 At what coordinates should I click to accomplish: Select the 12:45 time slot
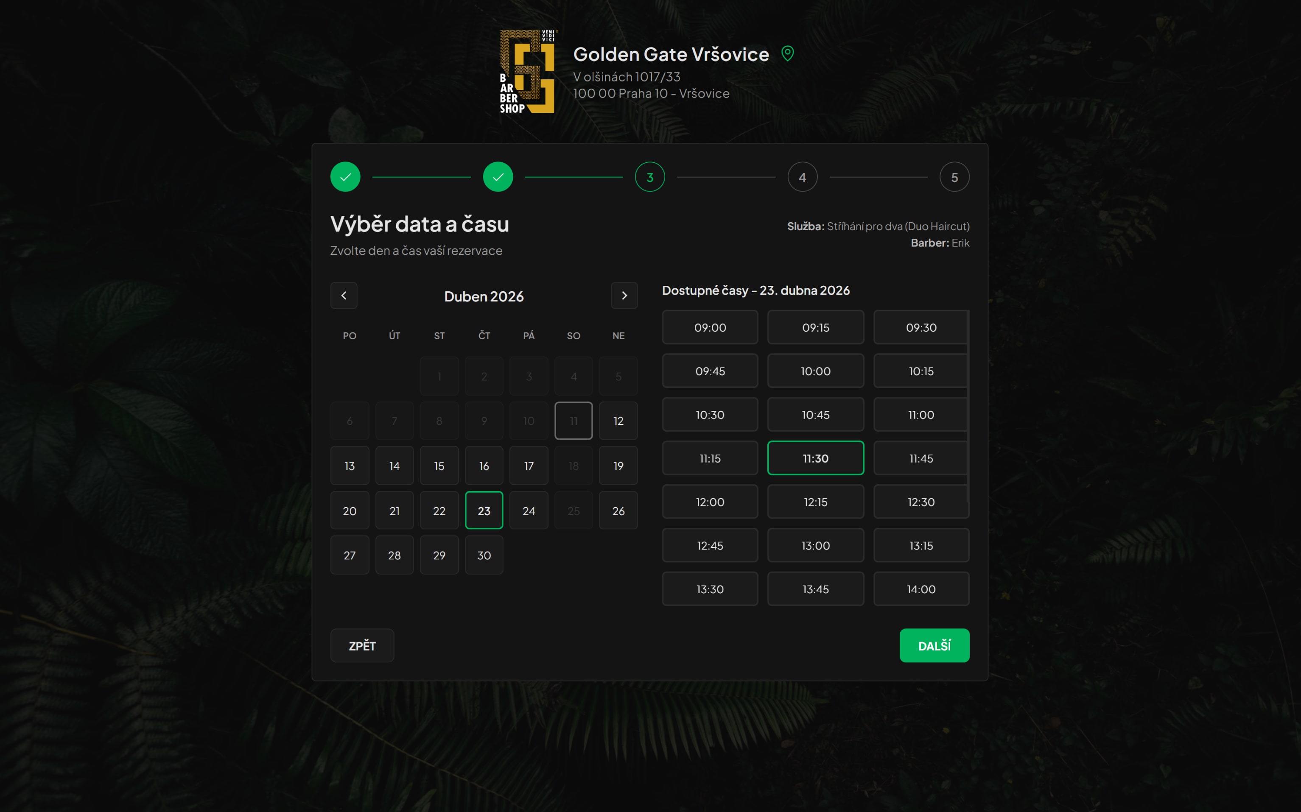pyautogui.click(x=710, y=546)
